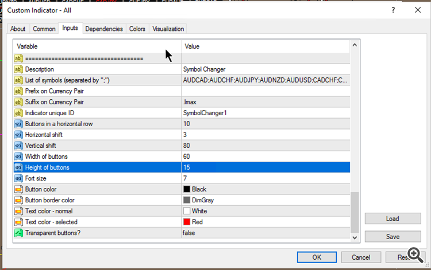Click the integer icon beside Horizontal shift
This screenshot has height=270, width=431.
tap(18, 135)
